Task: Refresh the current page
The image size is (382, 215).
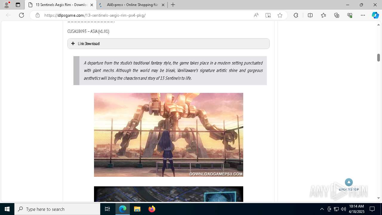Action: 21,15
